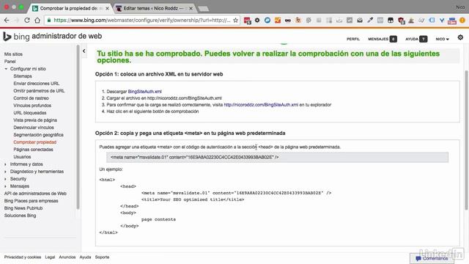
Task: Click the eyedropper extension icon
Action: pyautogui.click(x=370, y=21)
